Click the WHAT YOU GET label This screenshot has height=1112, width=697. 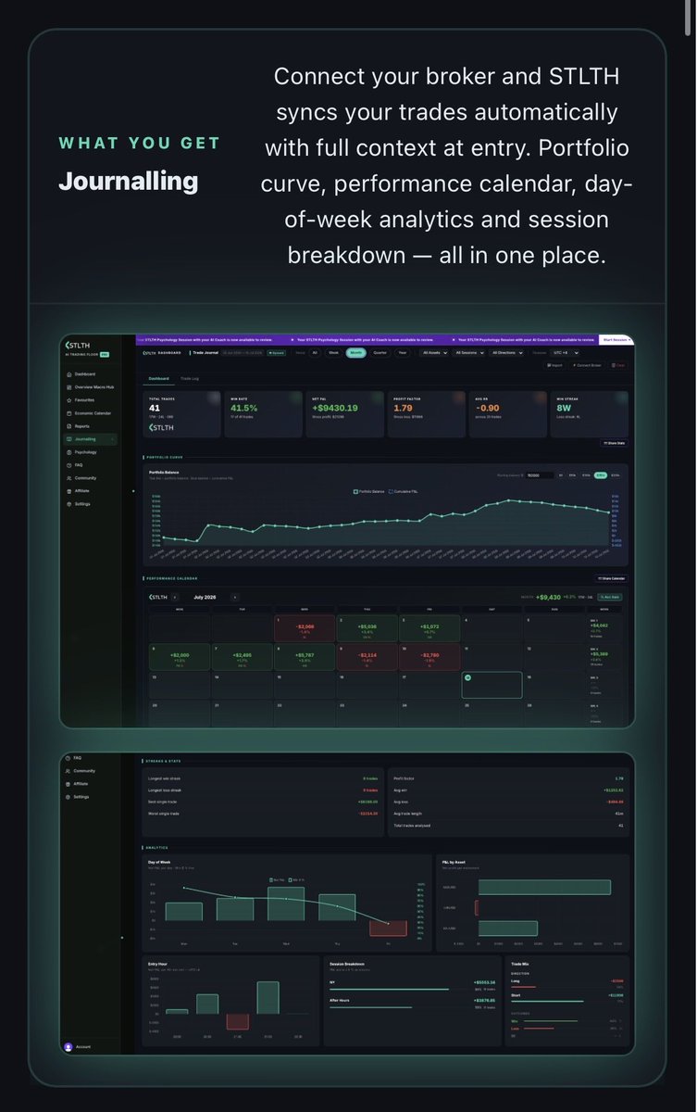[x=140, y=143]
